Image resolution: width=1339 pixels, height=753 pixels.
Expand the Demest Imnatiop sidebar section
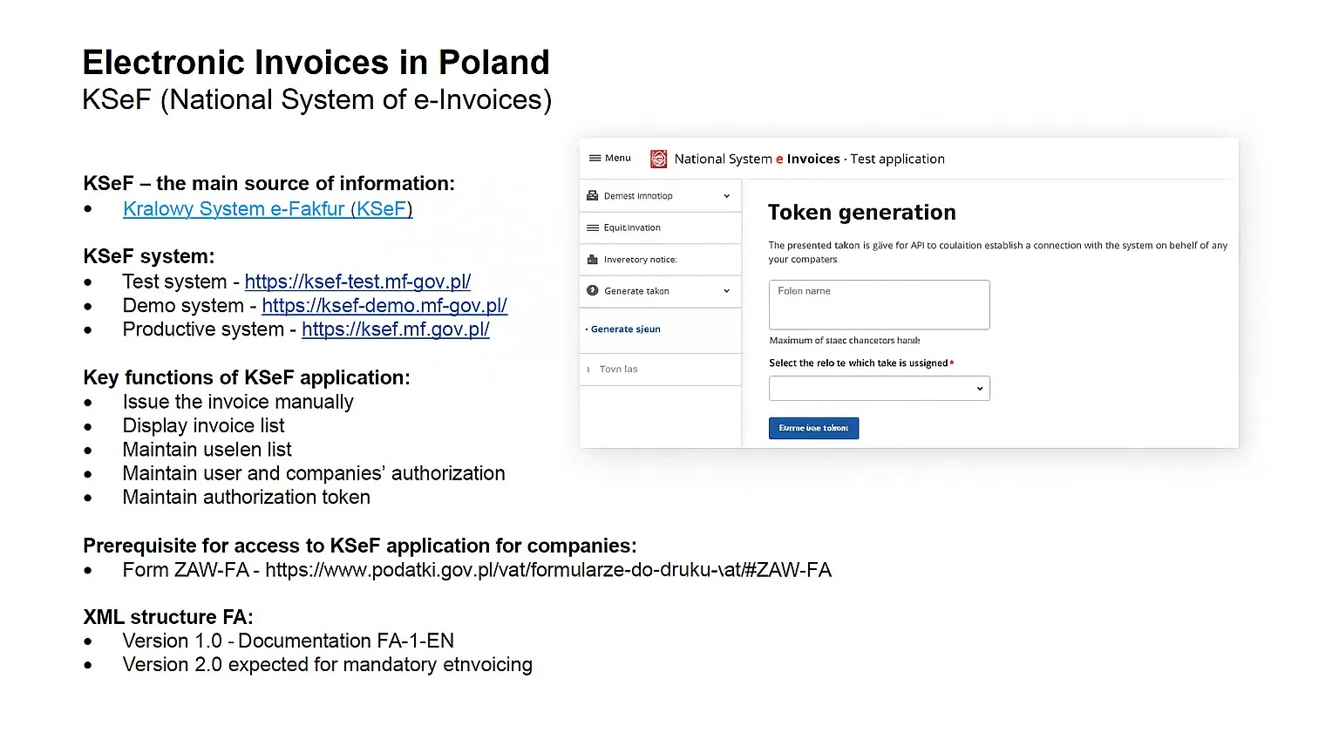coord(725,195)
